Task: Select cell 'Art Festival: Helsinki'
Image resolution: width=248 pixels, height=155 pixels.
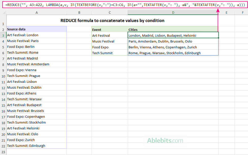Action: pyautogui.click(x=37, y=128)
